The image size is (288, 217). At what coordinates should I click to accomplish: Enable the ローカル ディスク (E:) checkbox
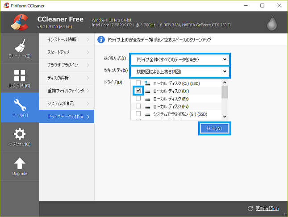(138, 98)
